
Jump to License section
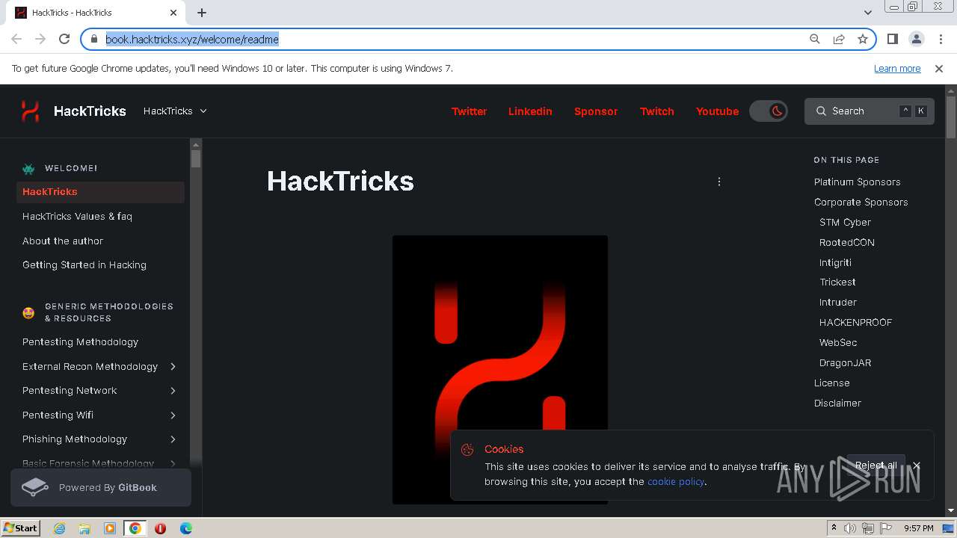831,383
